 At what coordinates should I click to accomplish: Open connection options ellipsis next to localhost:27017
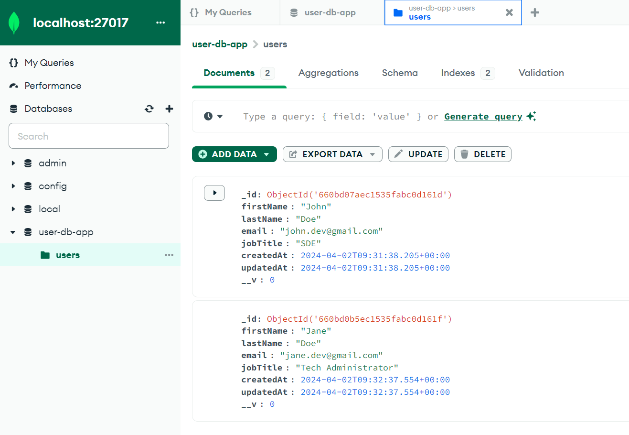160,22
